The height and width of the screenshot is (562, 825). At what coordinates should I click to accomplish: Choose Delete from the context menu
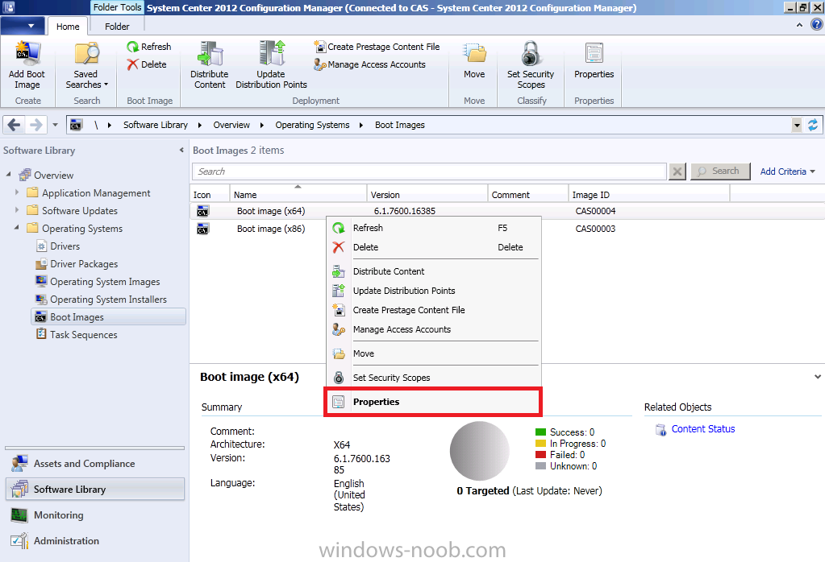[434, 247]
